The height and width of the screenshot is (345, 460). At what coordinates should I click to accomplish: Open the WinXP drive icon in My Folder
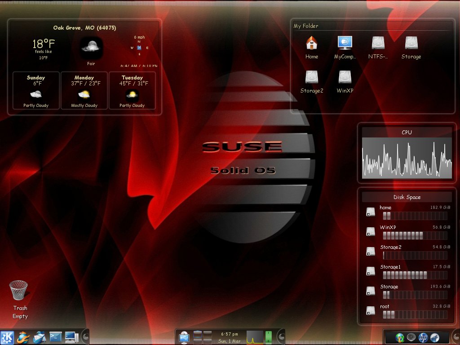345,77
